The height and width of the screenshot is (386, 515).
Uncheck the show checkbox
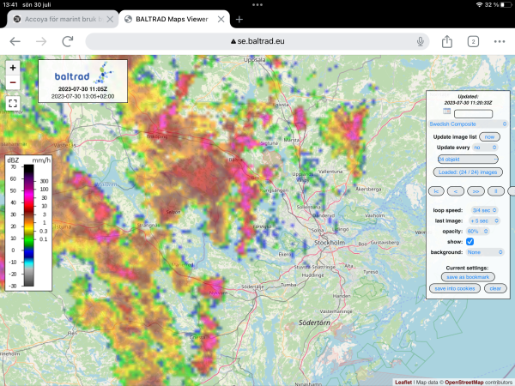pos(470,242)
